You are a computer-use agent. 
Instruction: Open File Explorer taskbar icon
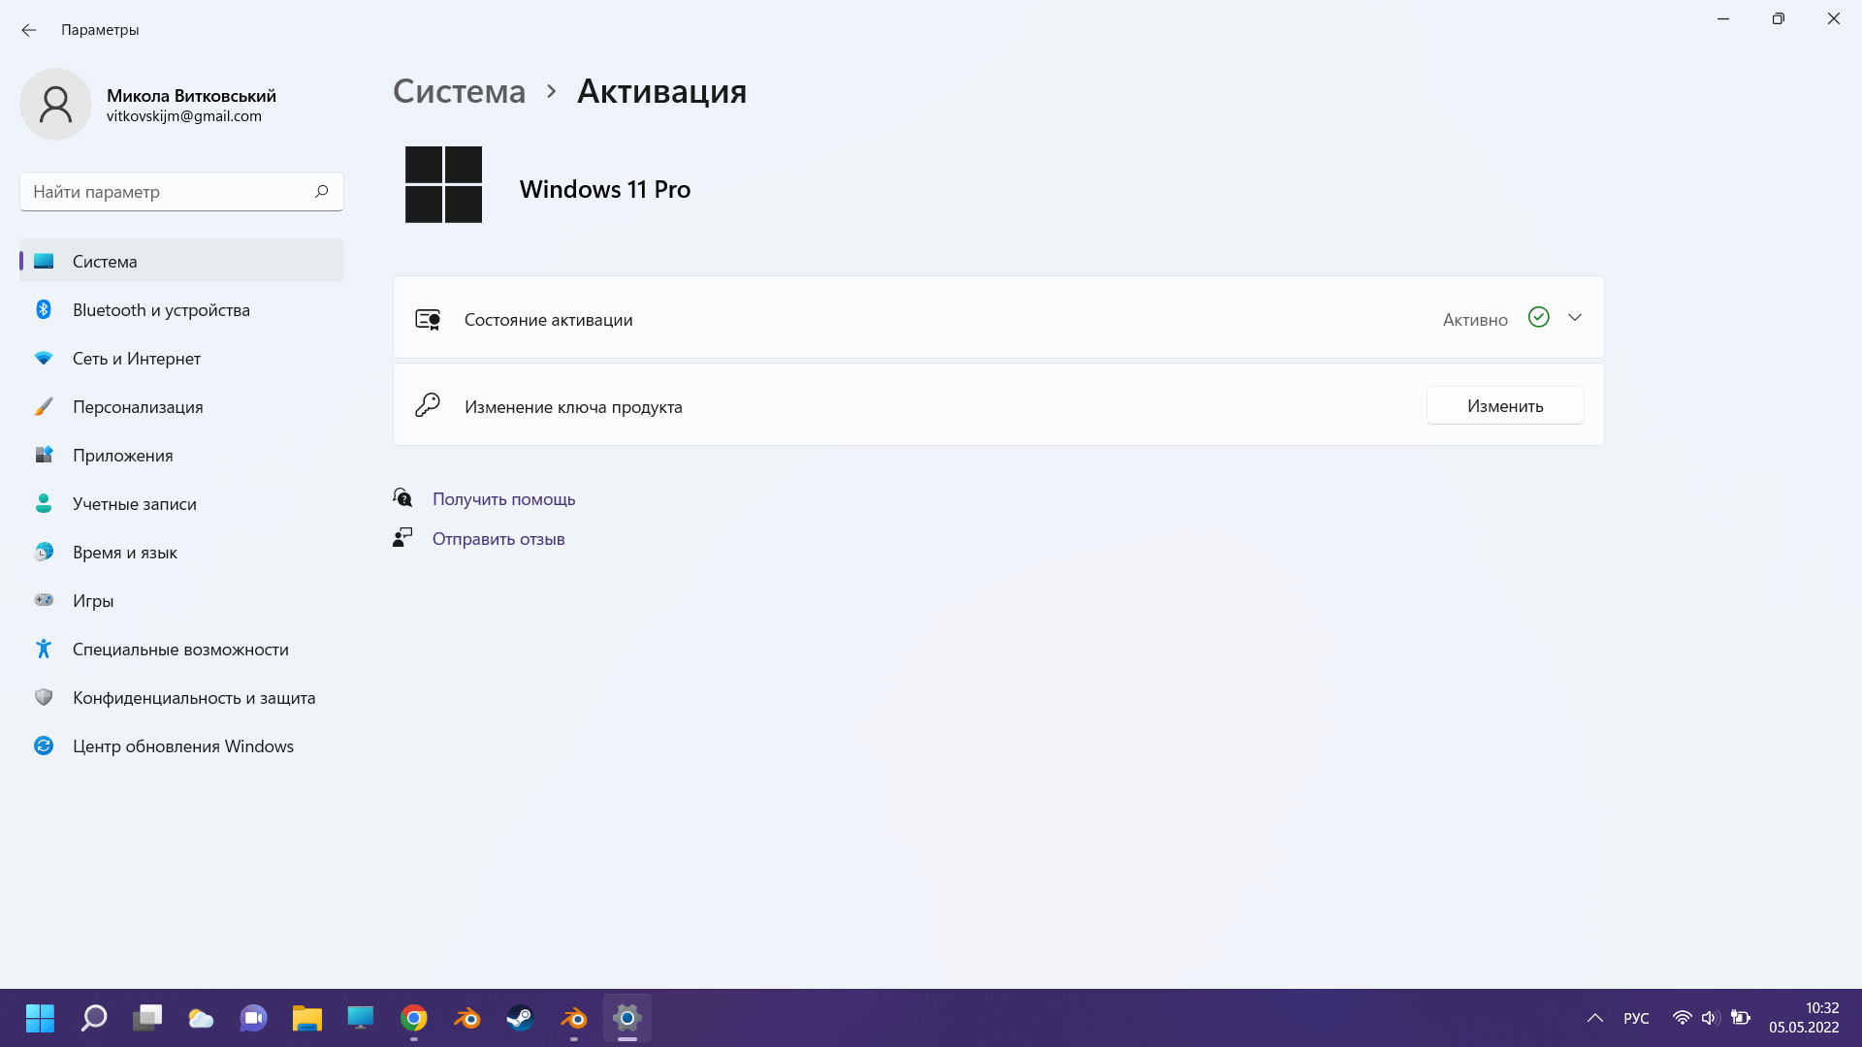click(x=307, y=1018)
